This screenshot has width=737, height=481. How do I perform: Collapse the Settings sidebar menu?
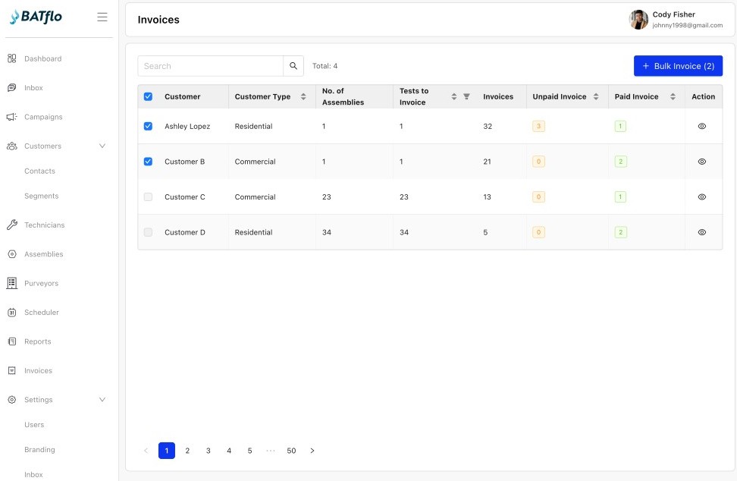[x=102, y=399]
